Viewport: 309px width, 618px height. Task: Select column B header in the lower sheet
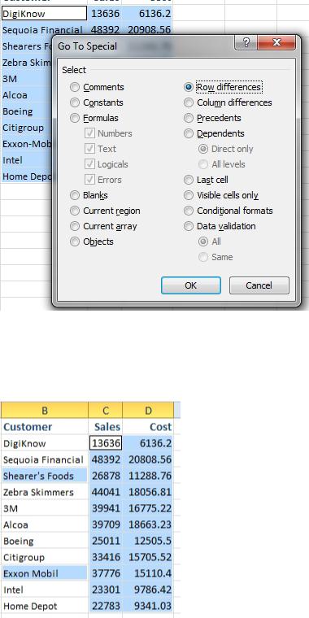(x=45, y=411)
